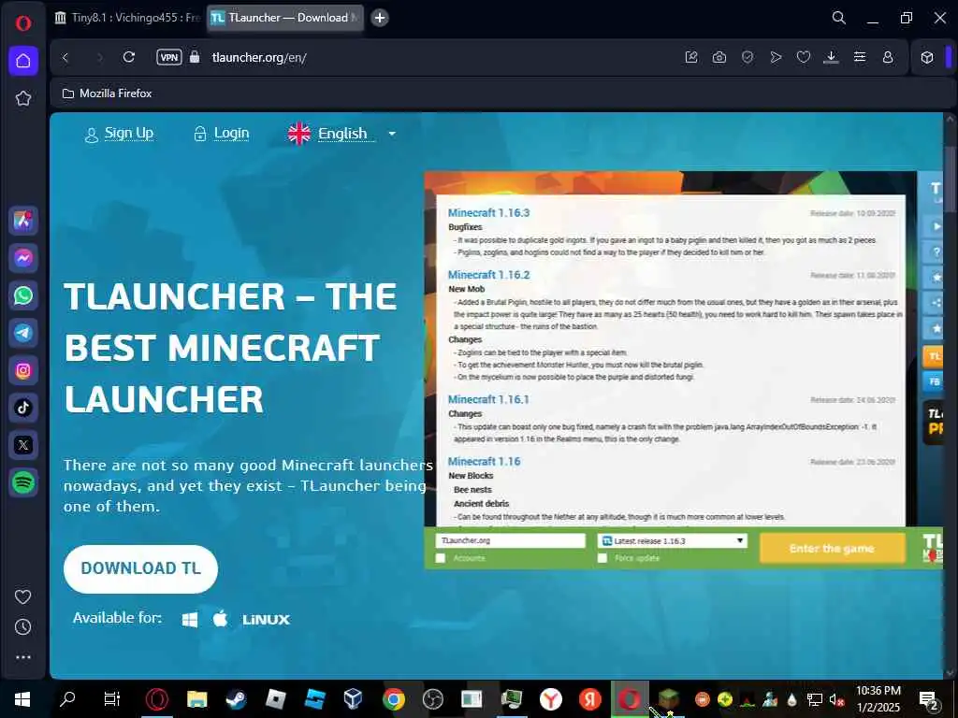
Task: Choose the LINUX platform logo
Action: pyautogui.click(x=267, y=620)
